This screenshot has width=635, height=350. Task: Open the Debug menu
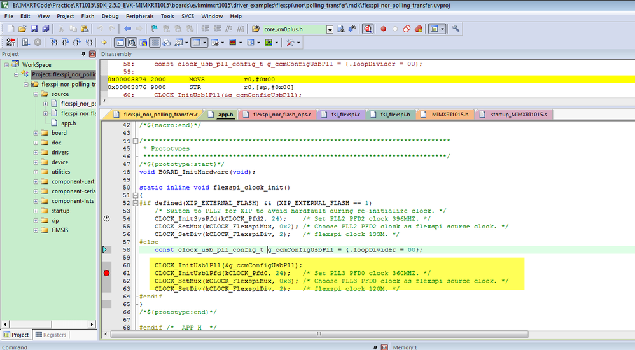pyautogui.click(x=110, y=16)
